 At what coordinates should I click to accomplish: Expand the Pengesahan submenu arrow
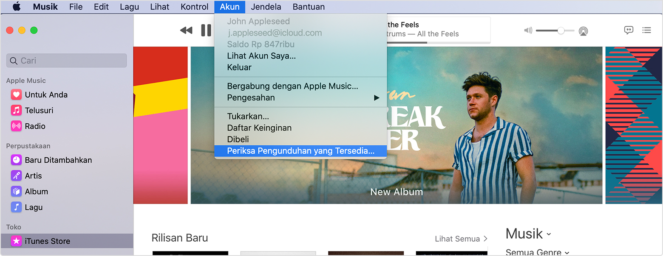(x=377, y=98)
